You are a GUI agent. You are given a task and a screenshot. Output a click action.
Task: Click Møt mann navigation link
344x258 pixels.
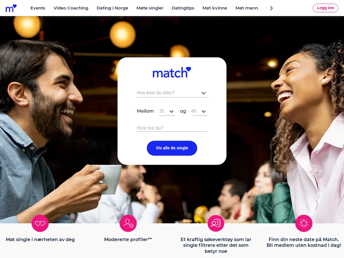(247, 8)
